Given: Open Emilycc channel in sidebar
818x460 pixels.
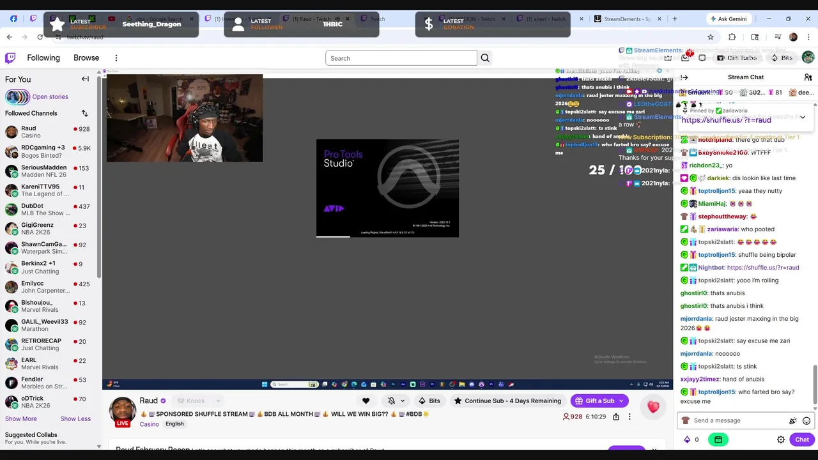Looking at the screenshot, I should (x=48, y=287).
